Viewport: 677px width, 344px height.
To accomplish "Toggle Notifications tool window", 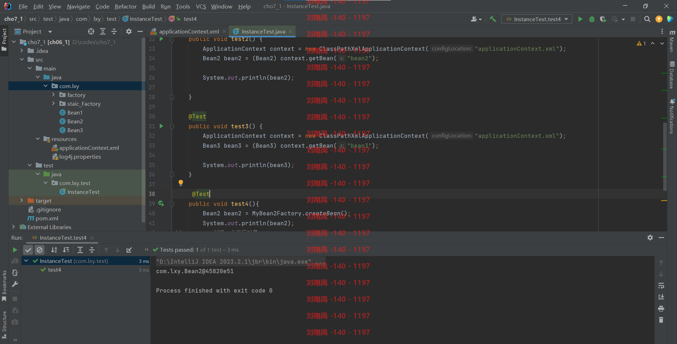I will tap(672, 116).
